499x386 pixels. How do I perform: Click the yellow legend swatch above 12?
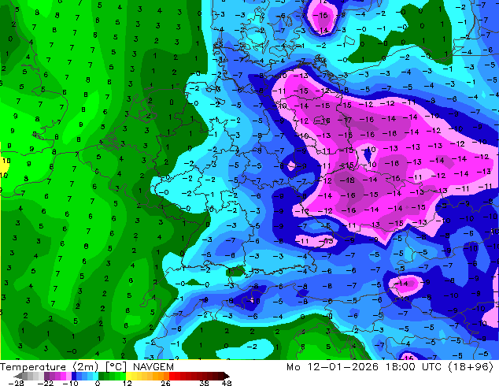point(128,376)
